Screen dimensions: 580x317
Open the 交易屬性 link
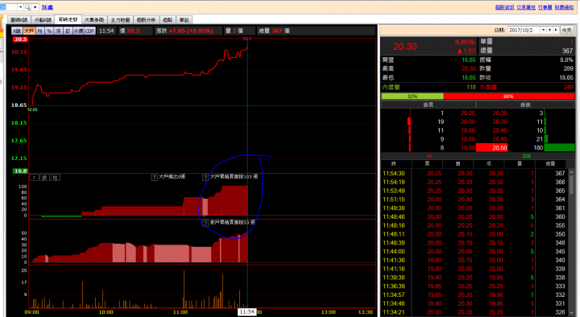(x=526, y=7)
